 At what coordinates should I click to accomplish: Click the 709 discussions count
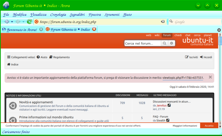pyautogui.click(x=122, y=103)
